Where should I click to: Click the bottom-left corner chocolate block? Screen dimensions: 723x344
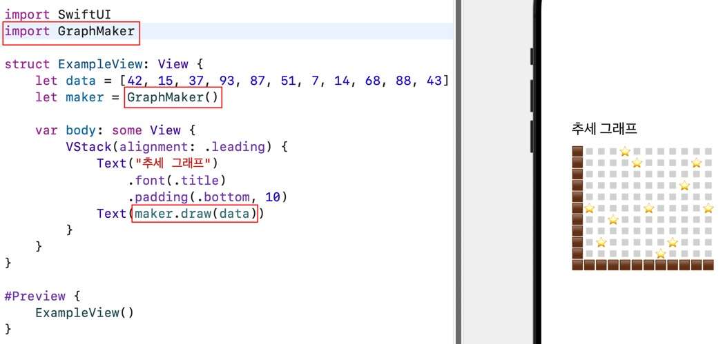[x=578, y=265]
